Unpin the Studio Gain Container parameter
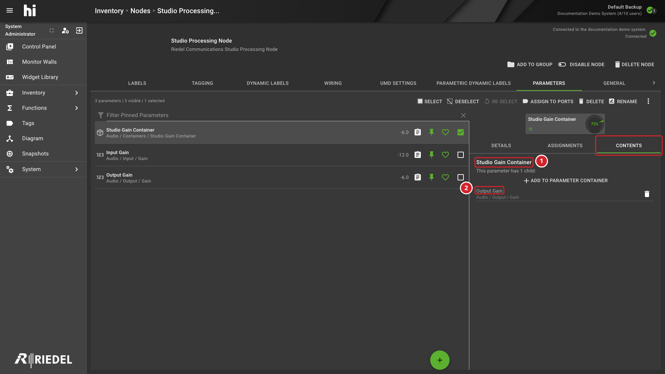665x374 pixels. pyautogui.click(x=432, y=132)
